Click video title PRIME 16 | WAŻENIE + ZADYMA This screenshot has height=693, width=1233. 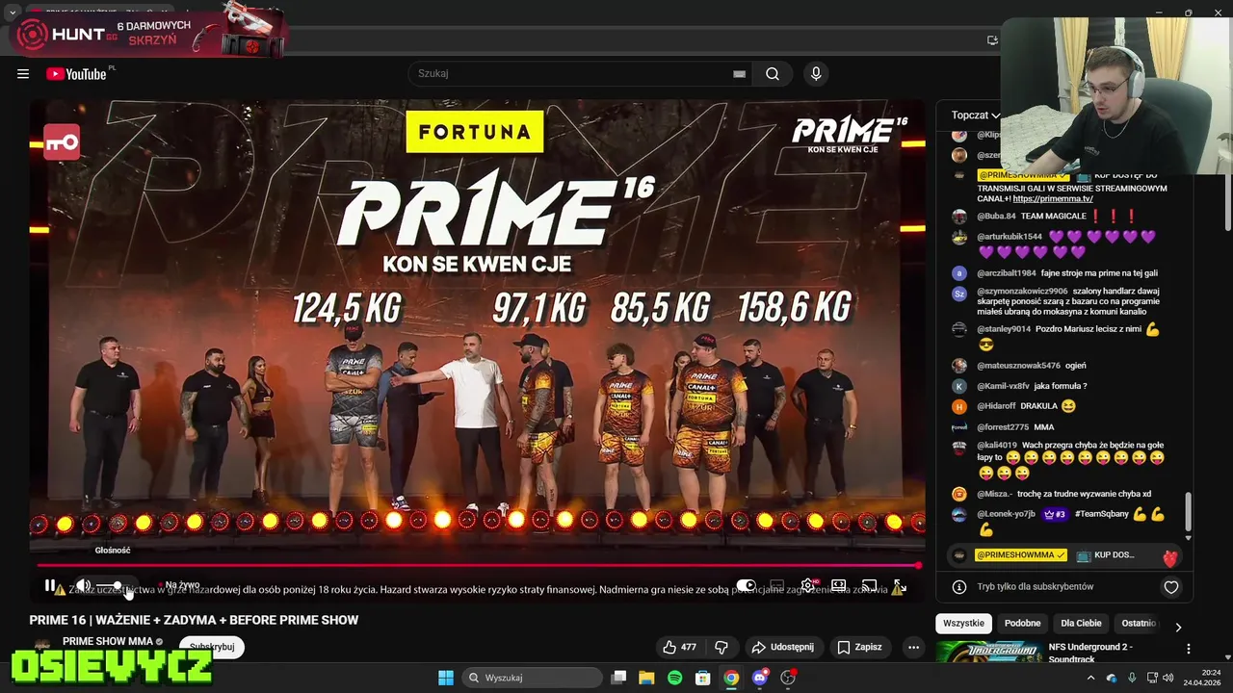194,621
